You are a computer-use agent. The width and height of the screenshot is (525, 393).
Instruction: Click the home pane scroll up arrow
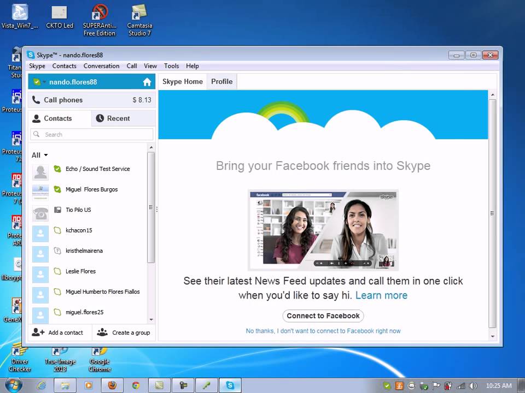493,95
